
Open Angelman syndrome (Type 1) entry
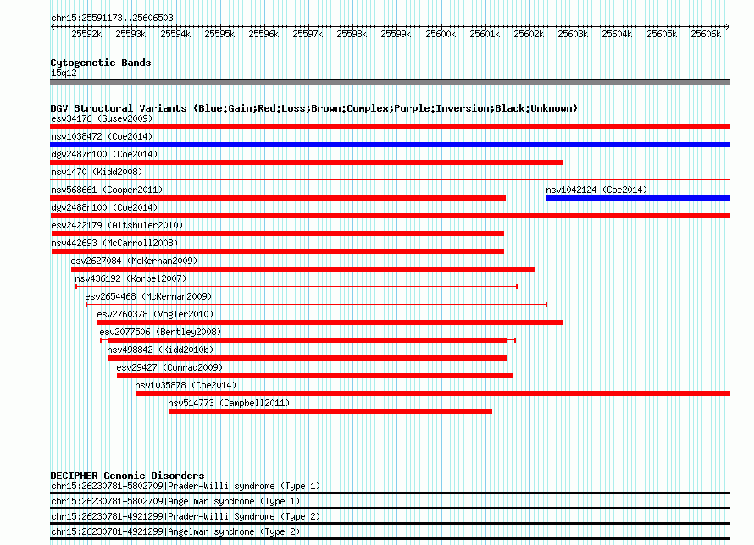point(175,501)
